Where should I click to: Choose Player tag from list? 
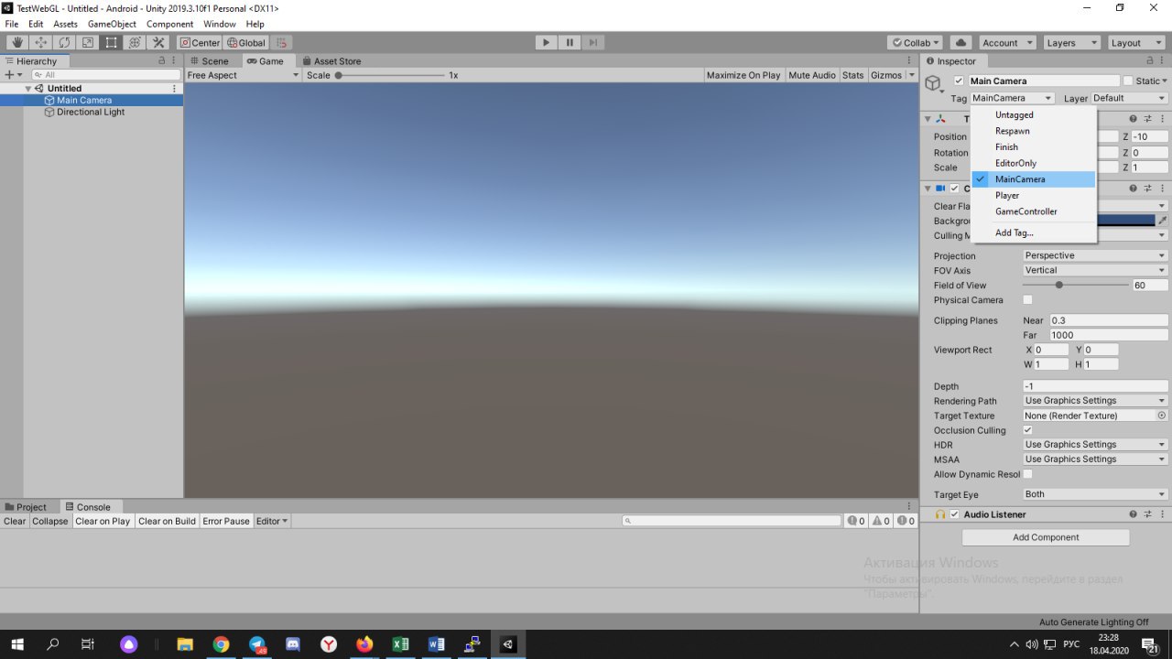pyautogui.click(x=1034, y=195)
